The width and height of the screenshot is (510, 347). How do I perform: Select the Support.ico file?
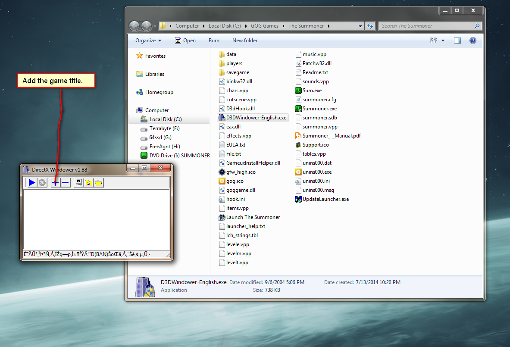click(x=312, y=145)
